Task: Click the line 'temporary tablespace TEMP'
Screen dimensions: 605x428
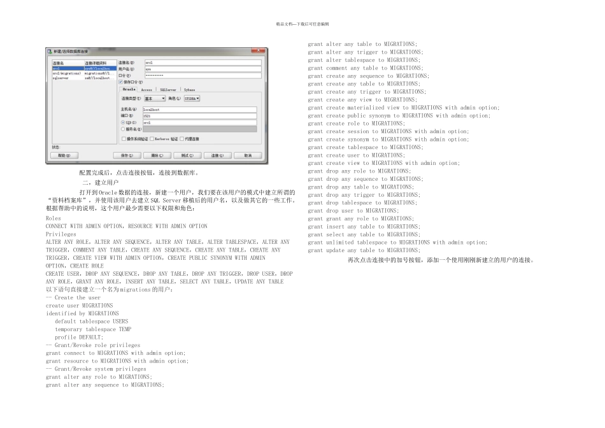Action: tap(93, 329)
